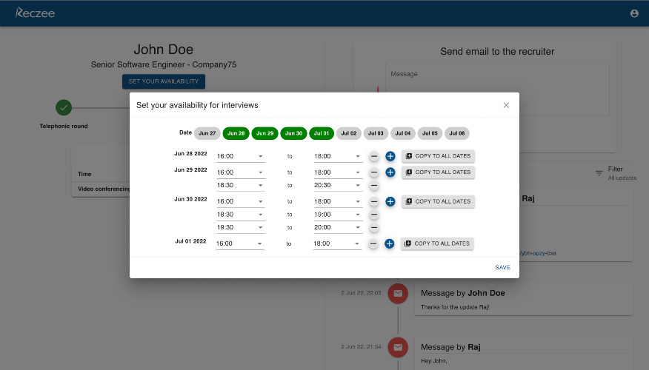Open Jun 28 start time 16:00 dropdown

pos(241,156)
